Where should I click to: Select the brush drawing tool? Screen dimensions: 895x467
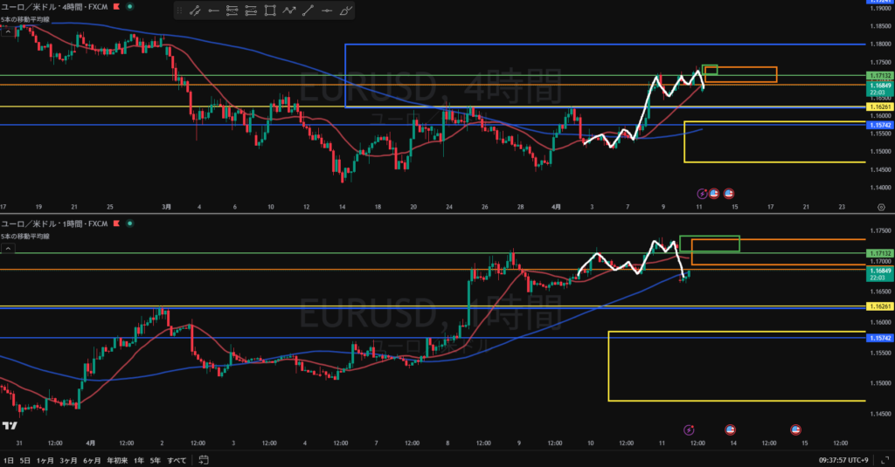[346, 10]
